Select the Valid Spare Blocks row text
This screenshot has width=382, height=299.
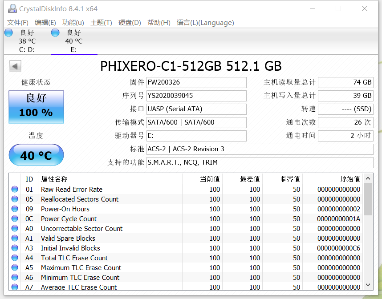pos(68,238)
